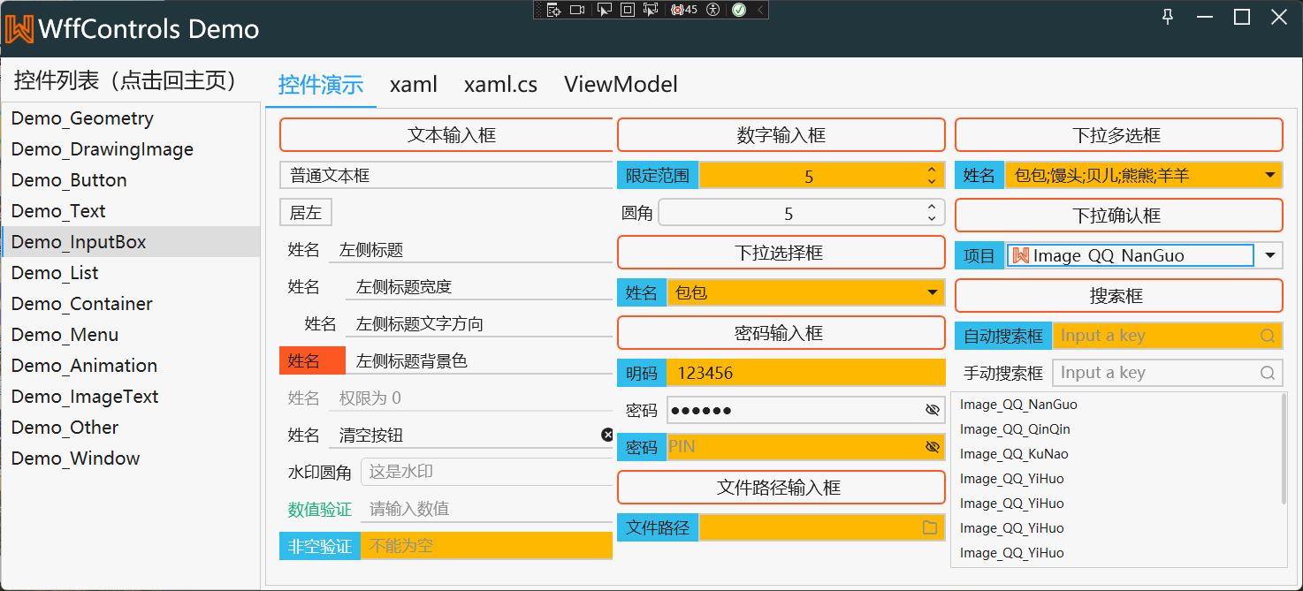Focus the 不能为空 required field
1303x591 pixels.
487,546
